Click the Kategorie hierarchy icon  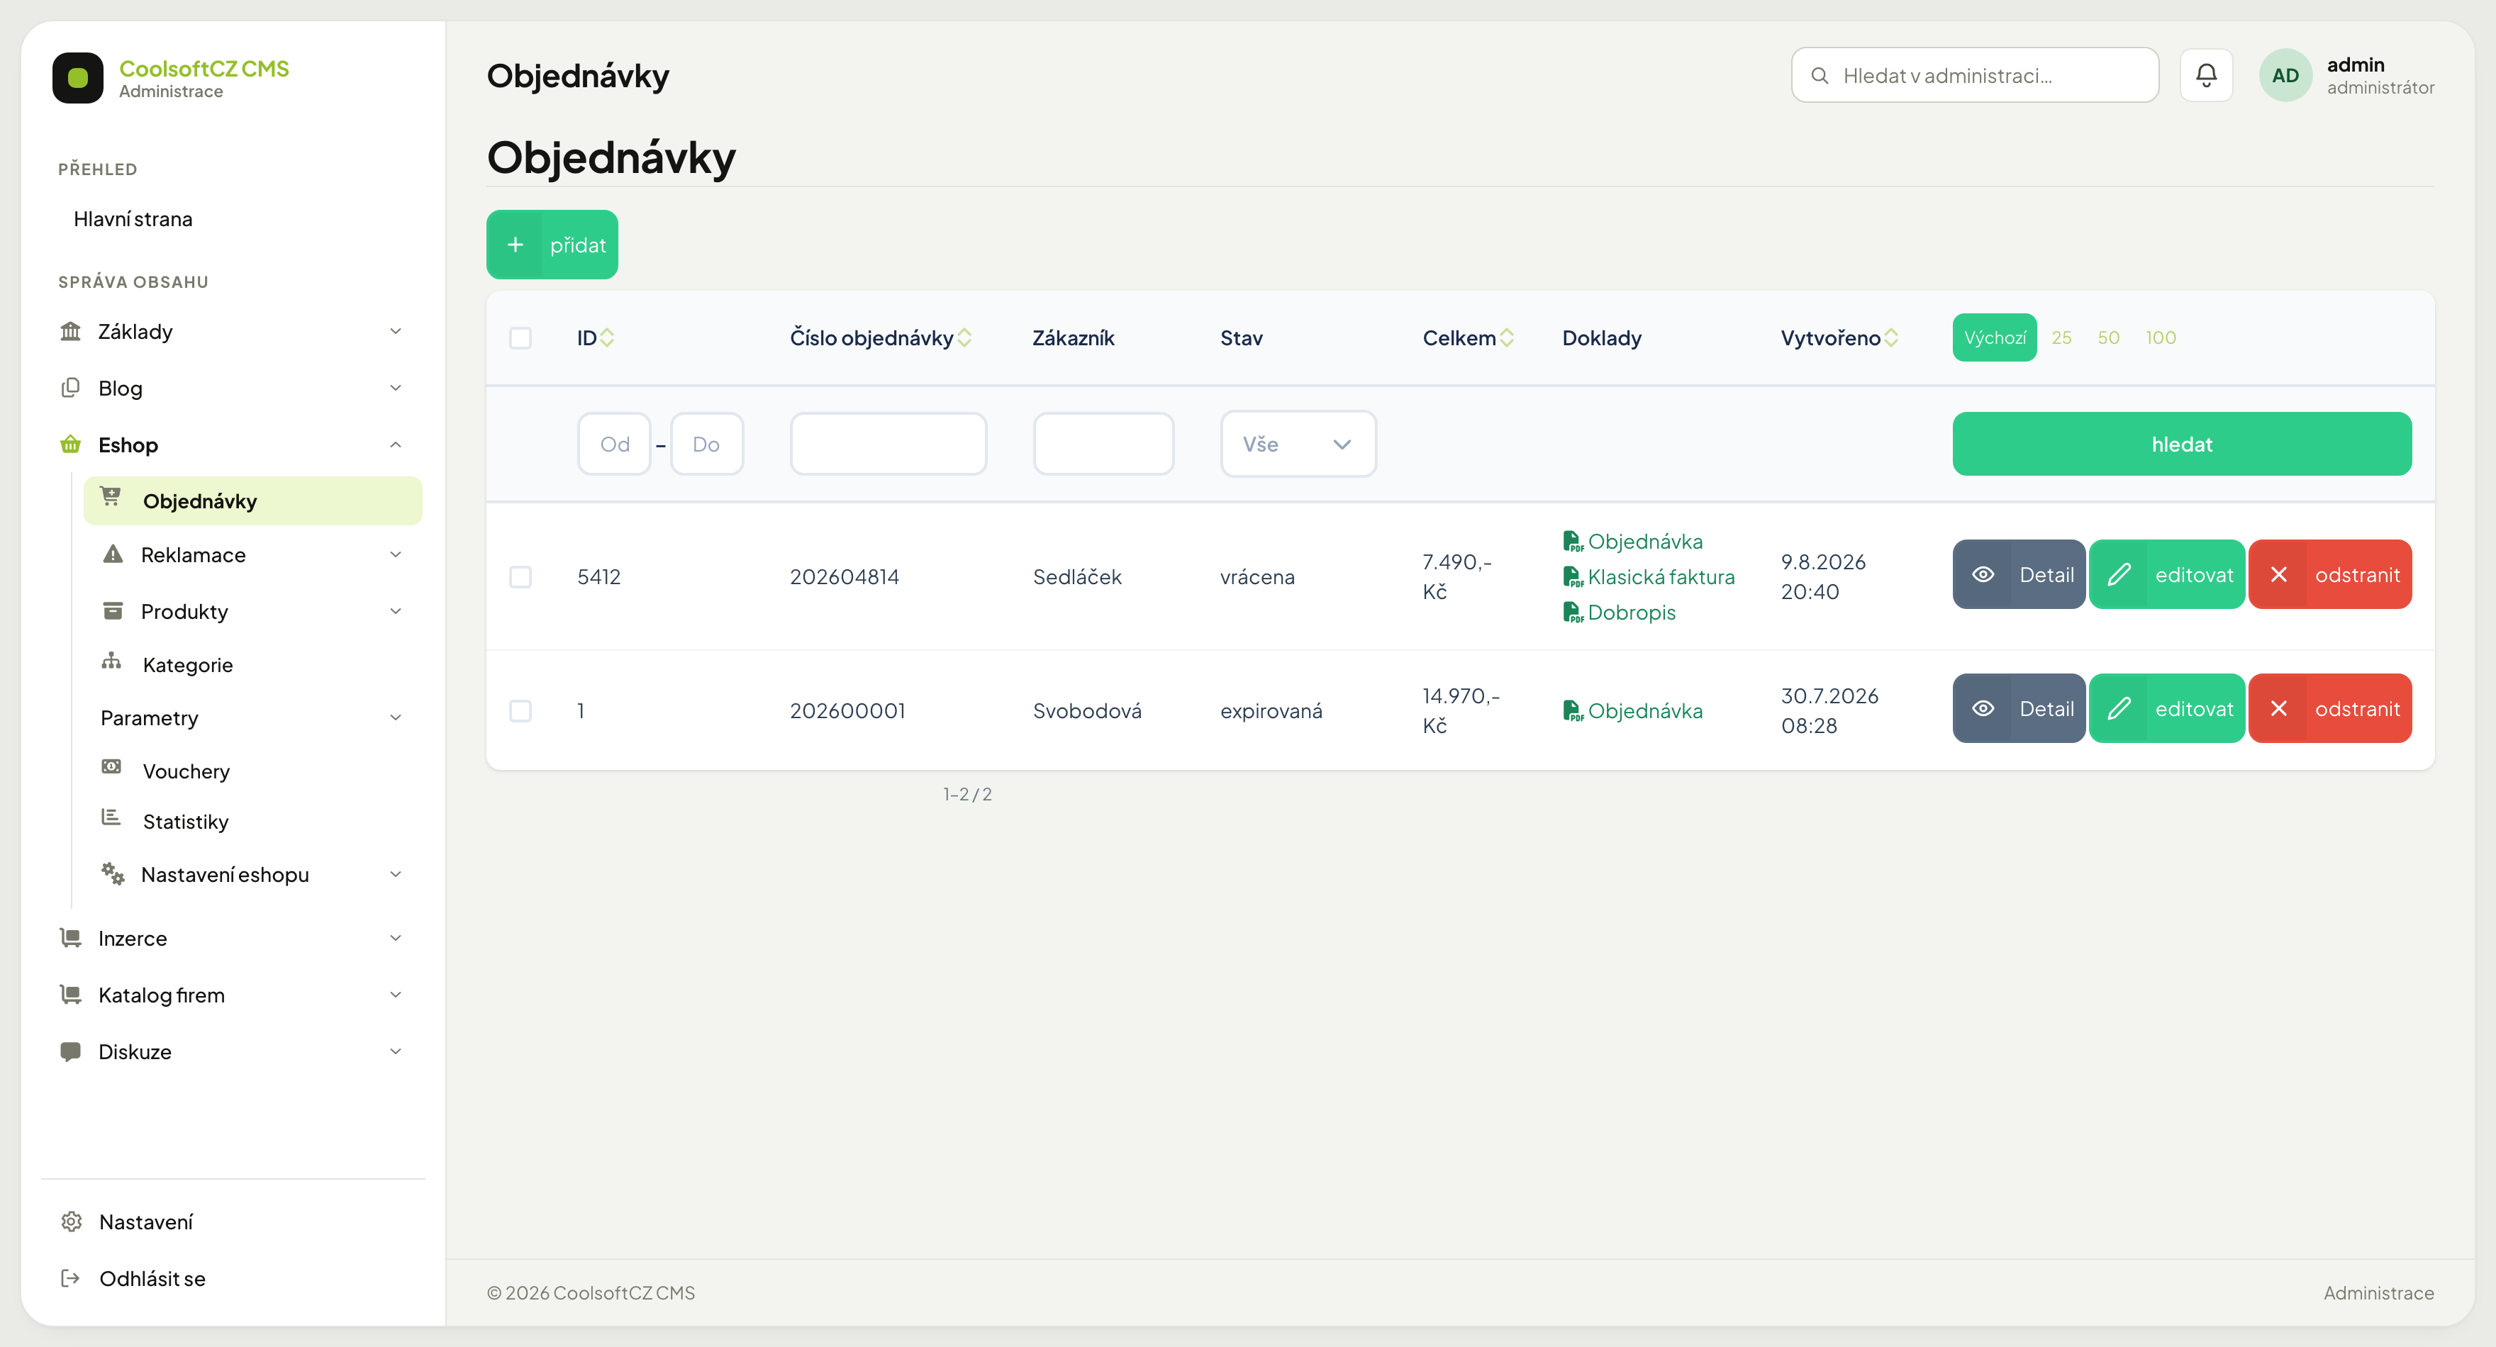tap(111, 661)
